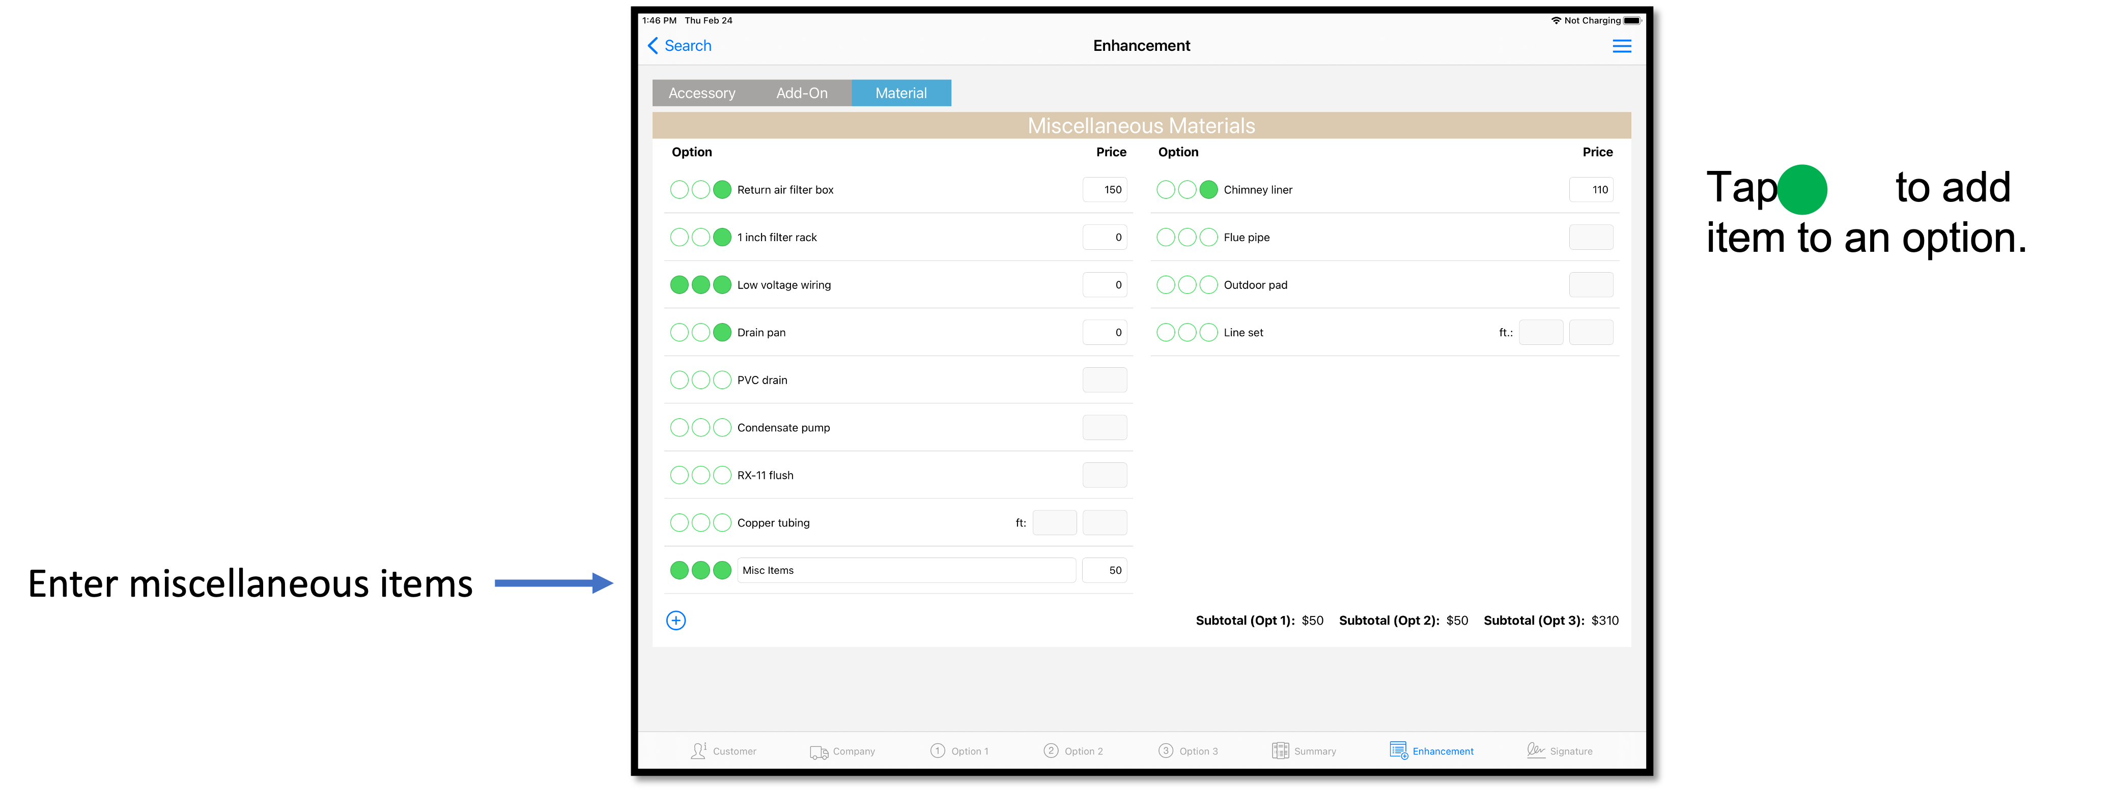Screen dimensions: 2118x790
Task: Switch to the Add-On tab
Action: [802, 93]
